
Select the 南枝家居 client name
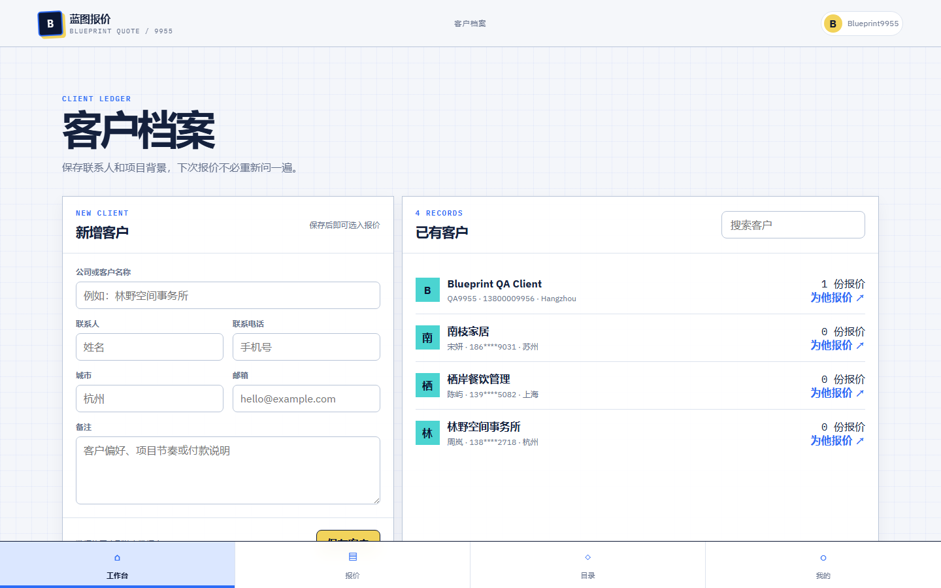tap(468, 332)
